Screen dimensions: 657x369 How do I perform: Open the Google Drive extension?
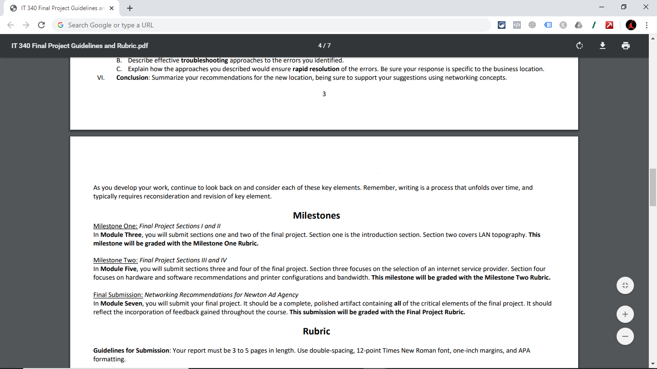coord(579,25)
